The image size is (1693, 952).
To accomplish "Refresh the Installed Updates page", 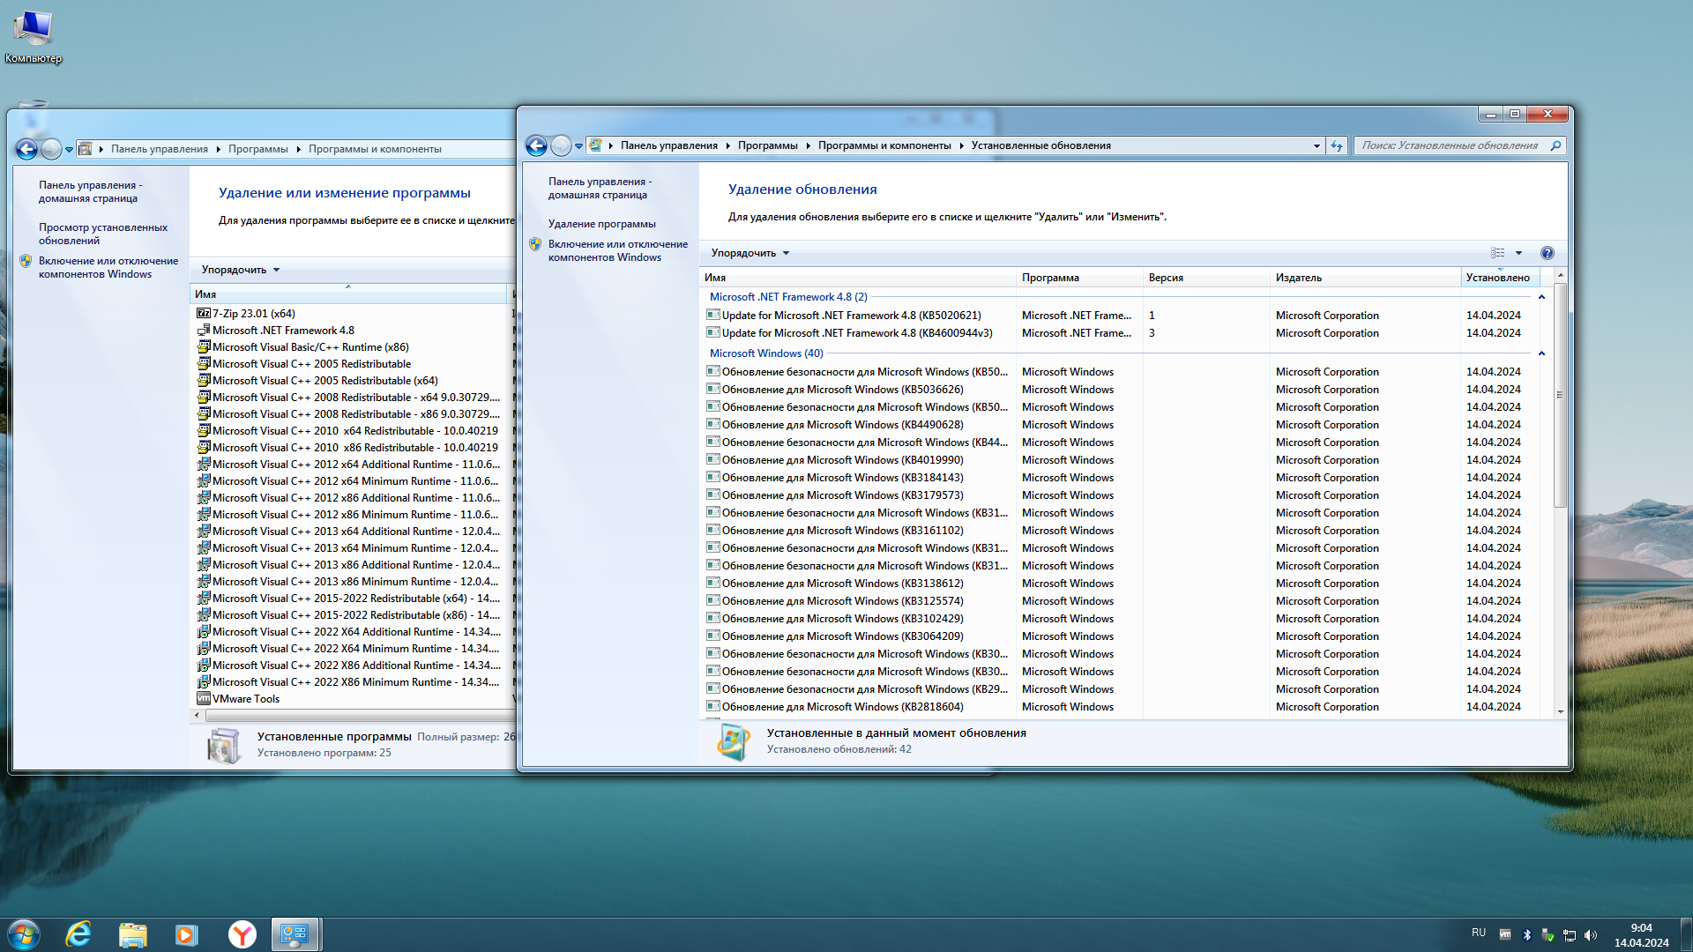I will [x=1338, y=145].
